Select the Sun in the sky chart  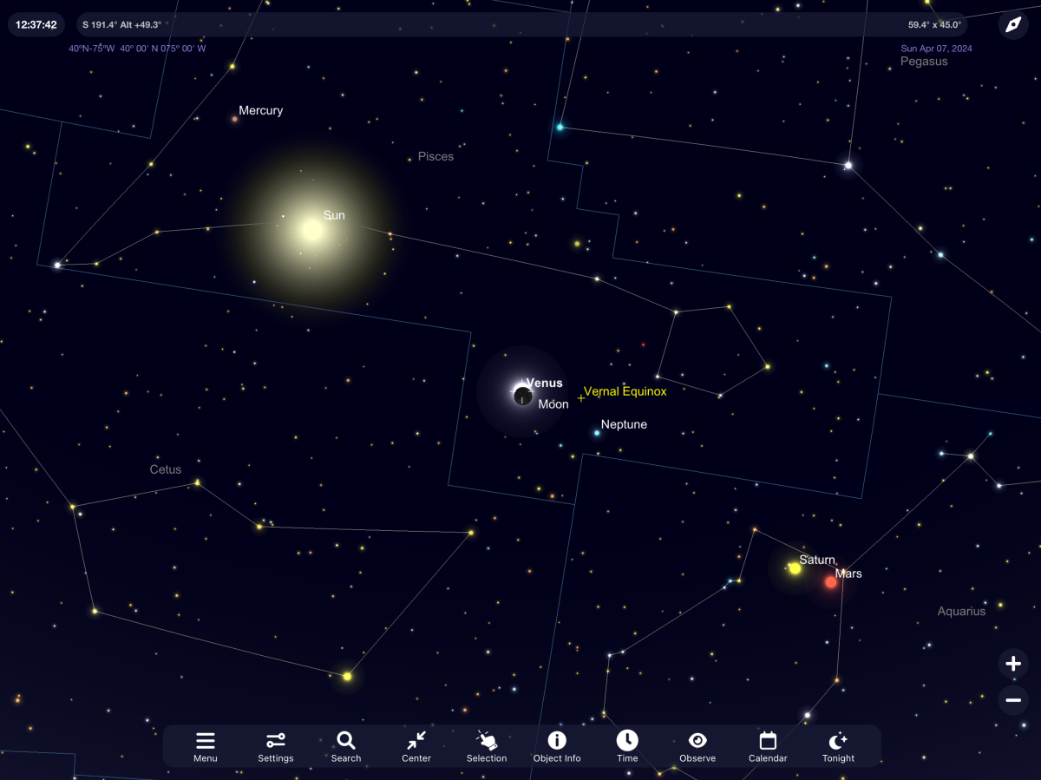[x=311, y=230]
